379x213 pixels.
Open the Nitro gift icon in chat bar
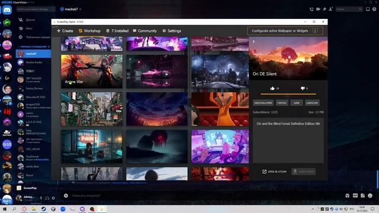click(x=348, y=196)
